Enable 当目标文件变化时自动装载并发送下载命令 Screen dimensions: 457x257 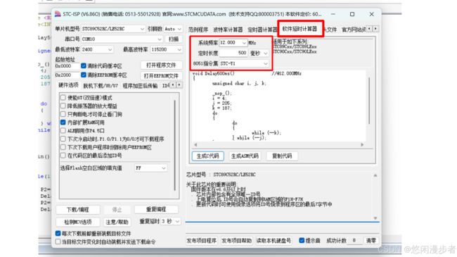coord(58,242)
